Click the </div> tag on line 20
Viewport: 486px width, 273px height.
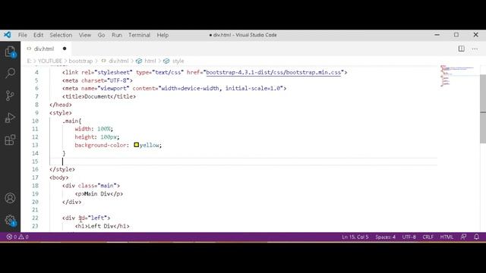click(71, 202)
